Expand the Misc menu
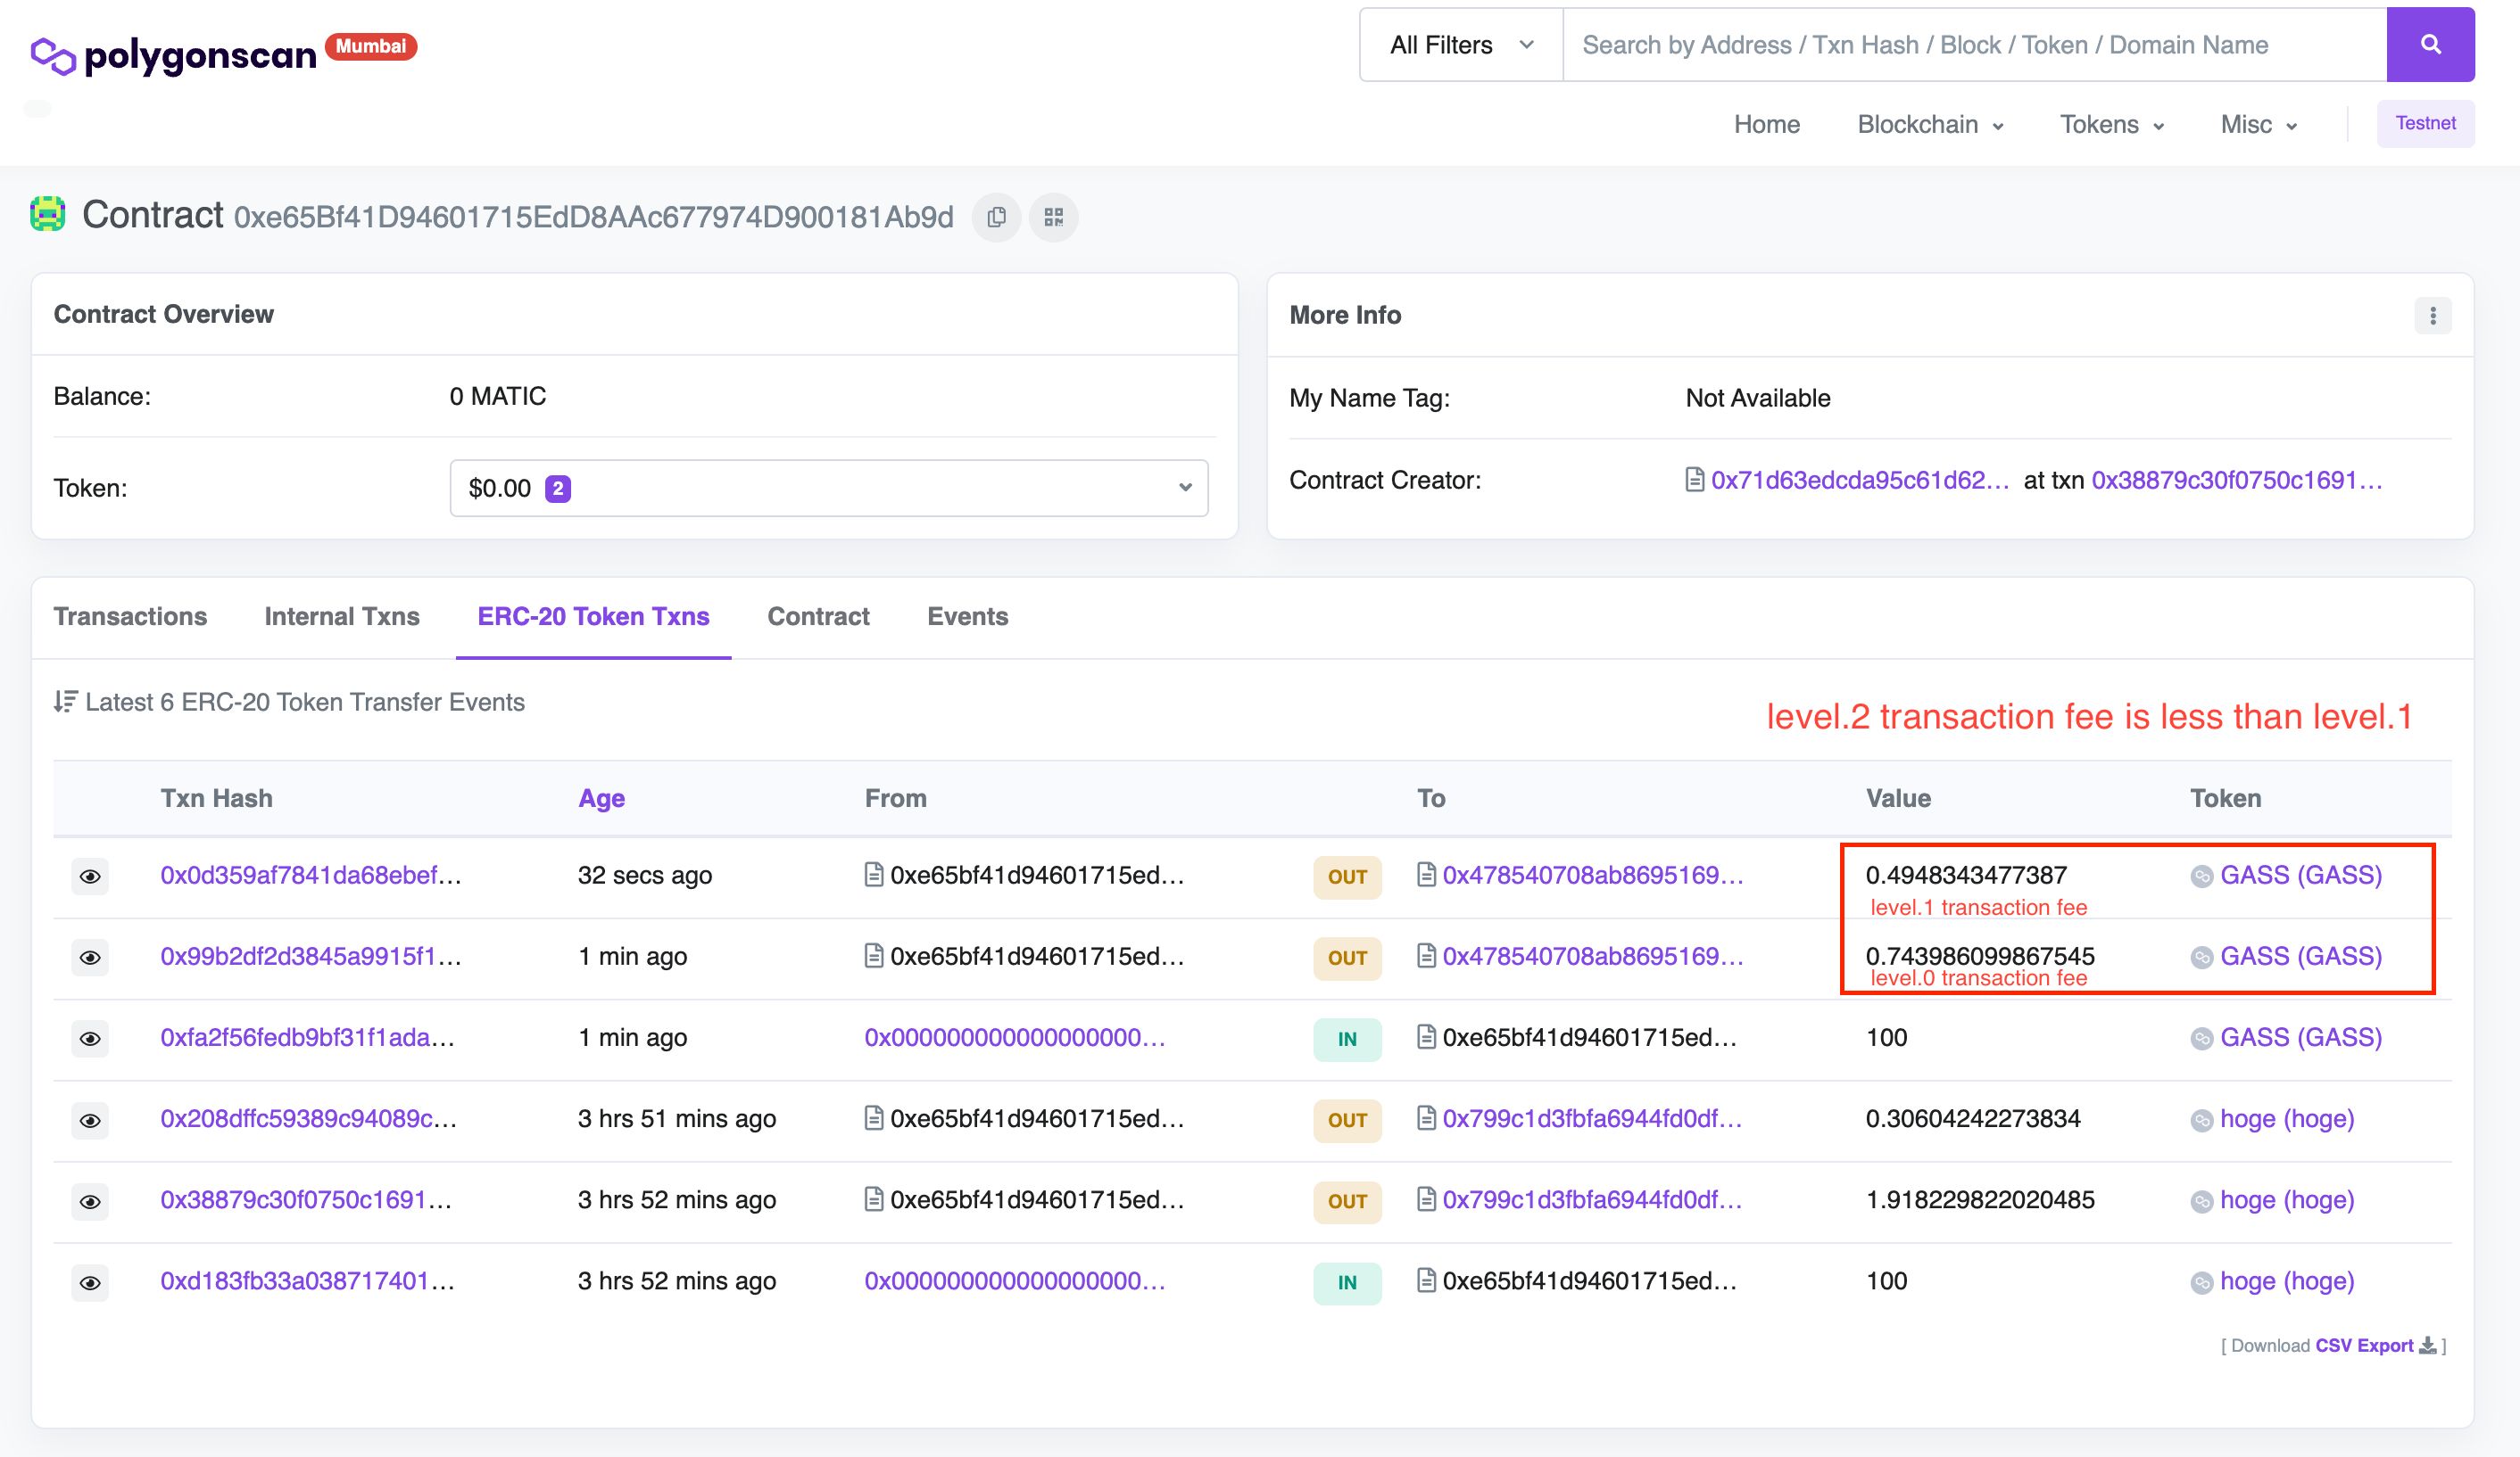Image resolution: width=2520 pixels, height=1457 pixels. coord(2259,124)
